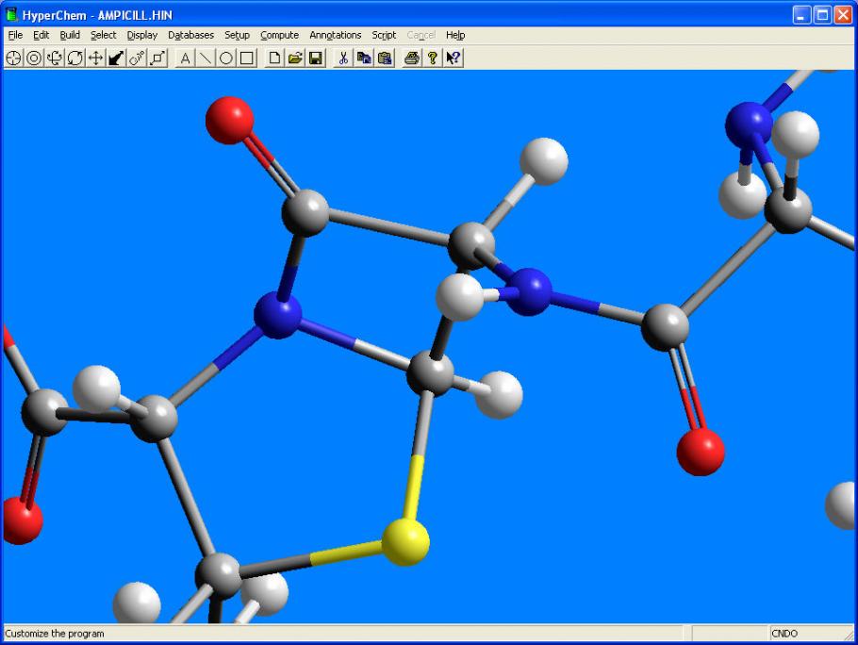
Task: Activate context-sensitive Help pointer
Action: tap(453, 58)
